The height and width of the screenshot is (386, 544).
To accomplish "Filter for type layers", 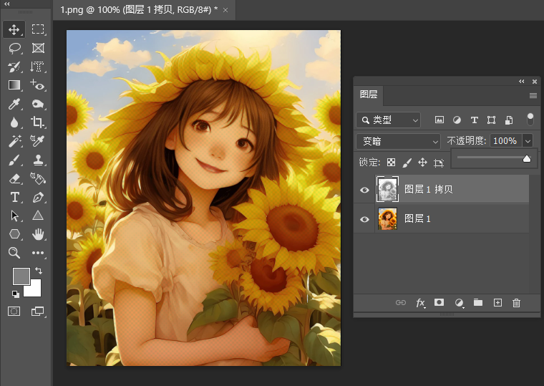I will (x=475, y=120).
